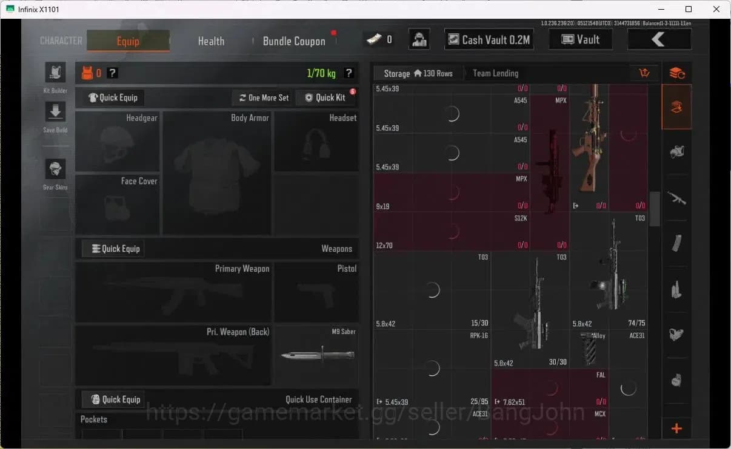Minimize the Infinix X1101 window
This screenshot has height=449, width=731.
pyautogui.click(x=660, y=9)
